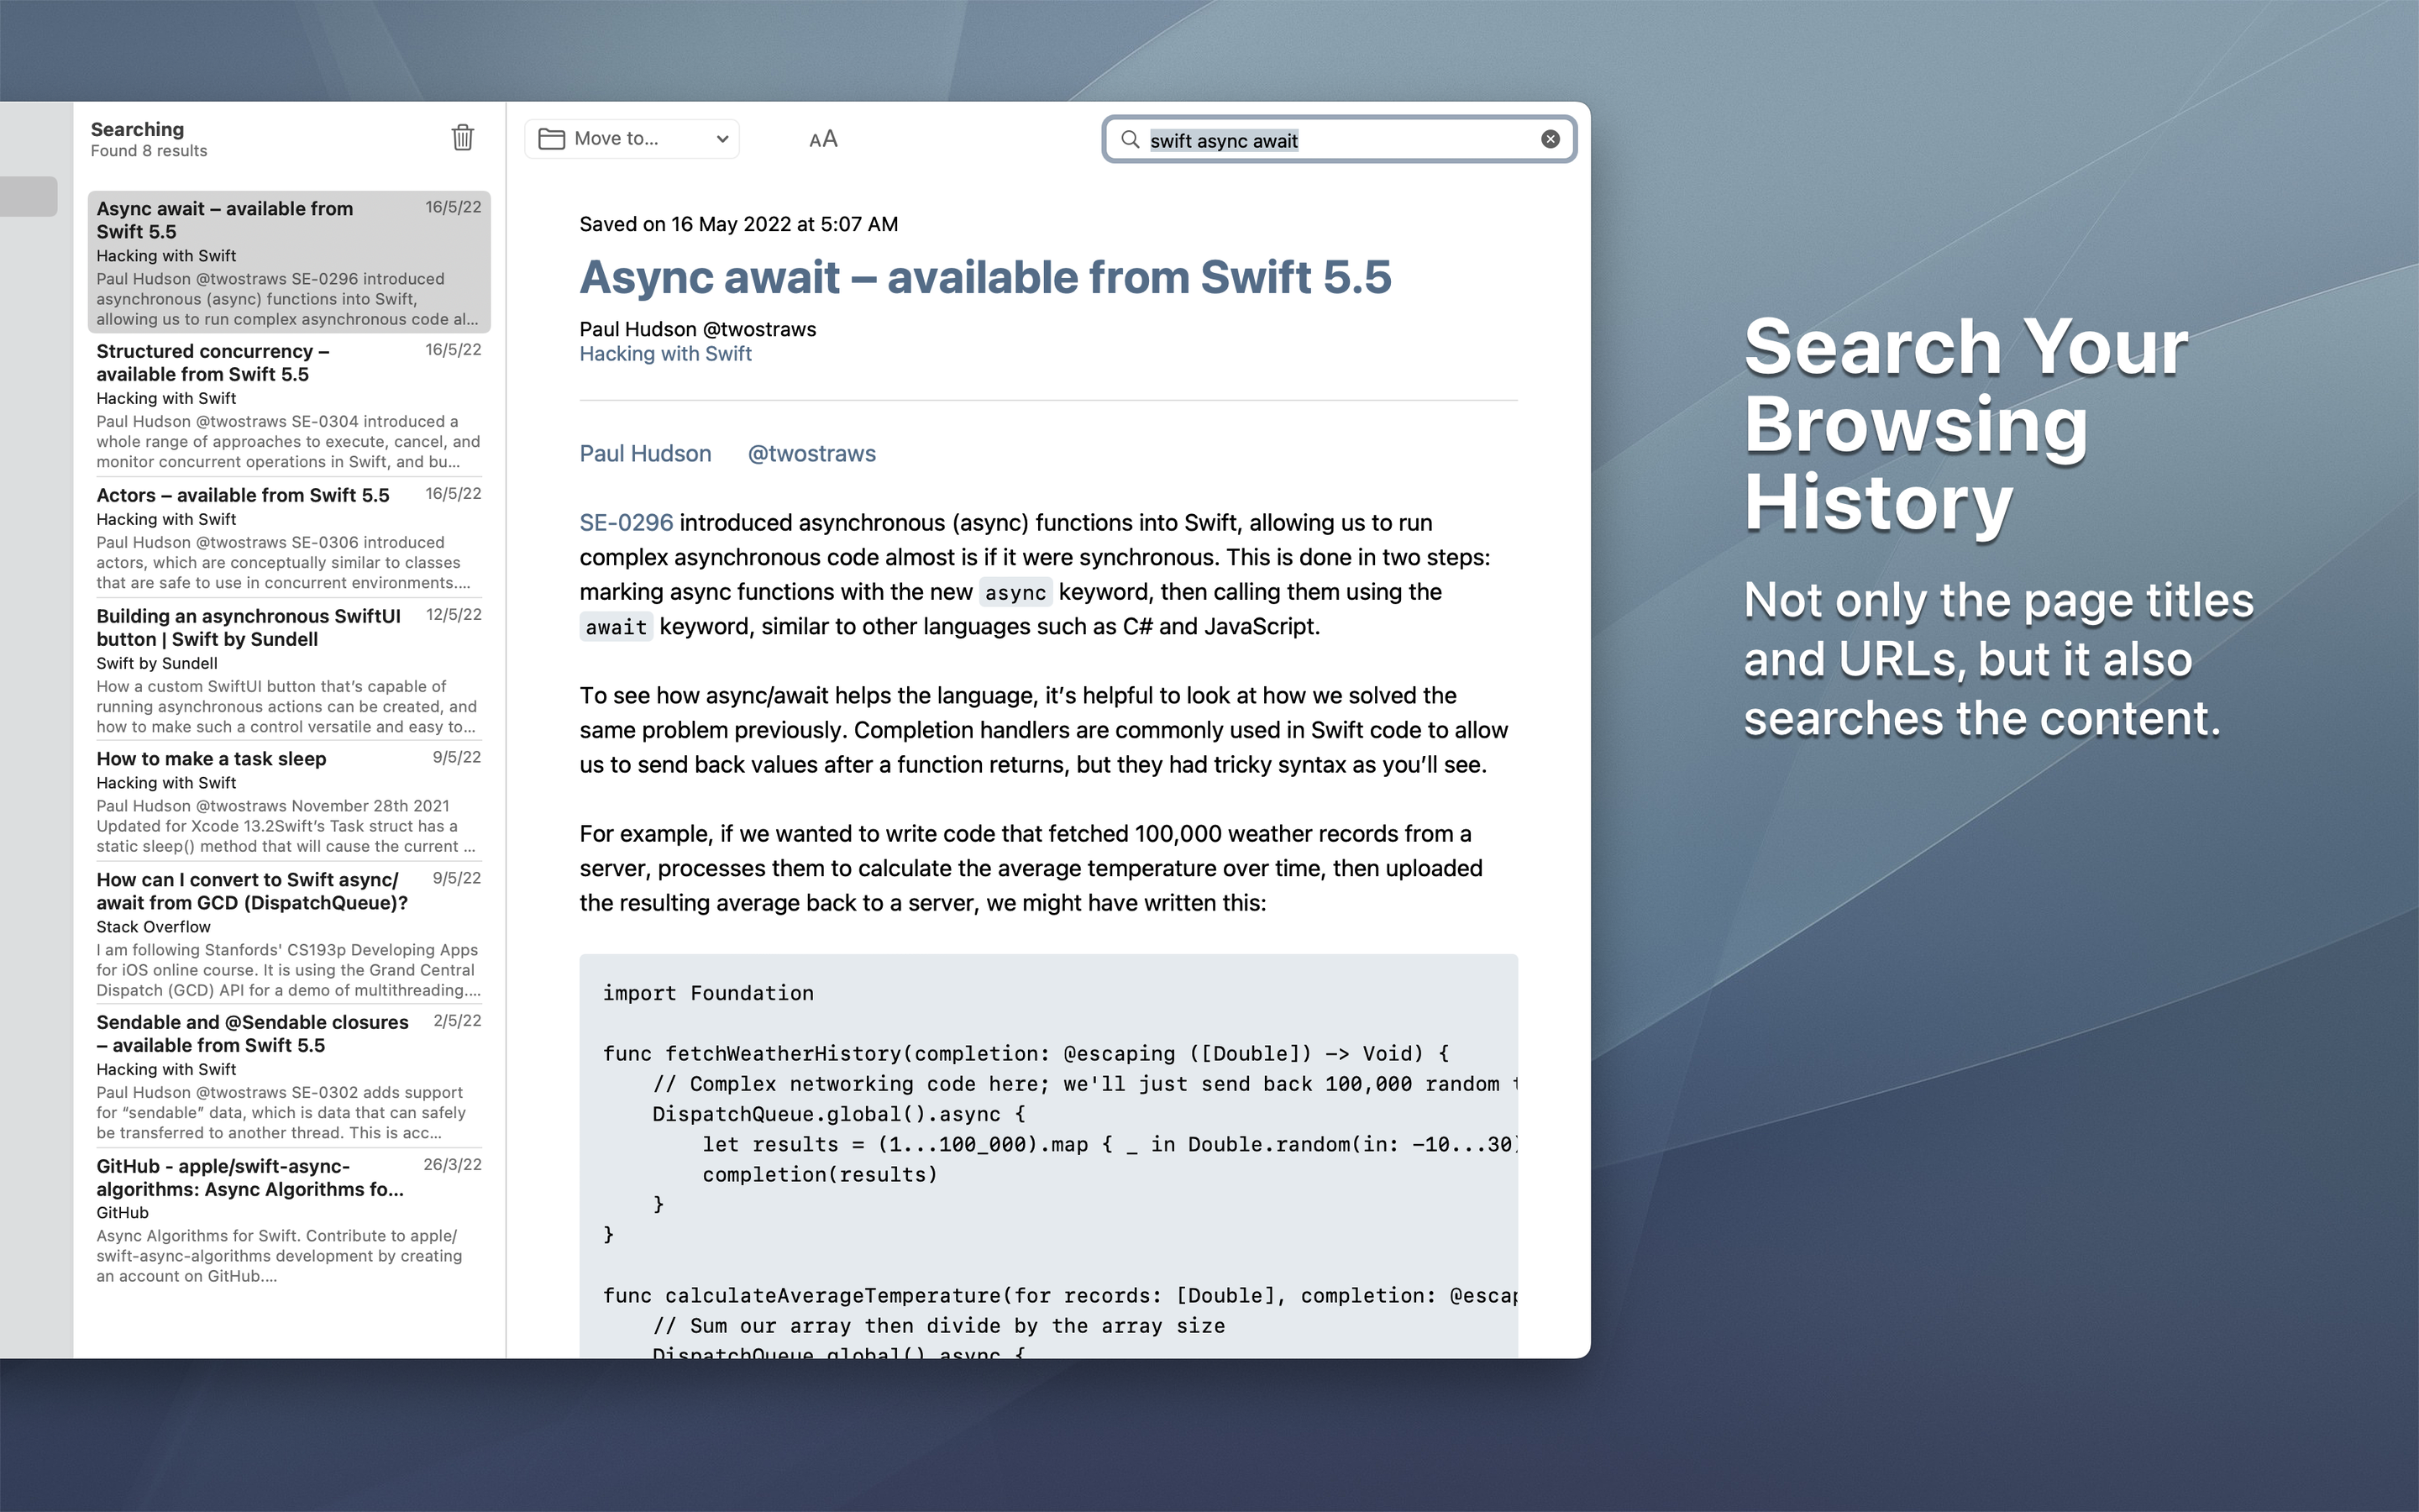Open the @twostraws link
The image size is (2419, 1512).
click(x=811, y=454)
